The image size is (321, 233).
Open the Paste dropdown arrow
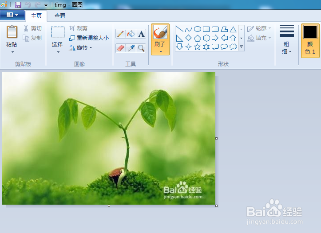pyautogui.click(x=12, y=52)
